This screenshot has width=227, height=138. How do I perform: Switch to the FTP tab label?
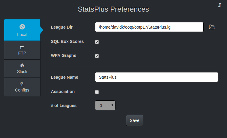[22, 53]
